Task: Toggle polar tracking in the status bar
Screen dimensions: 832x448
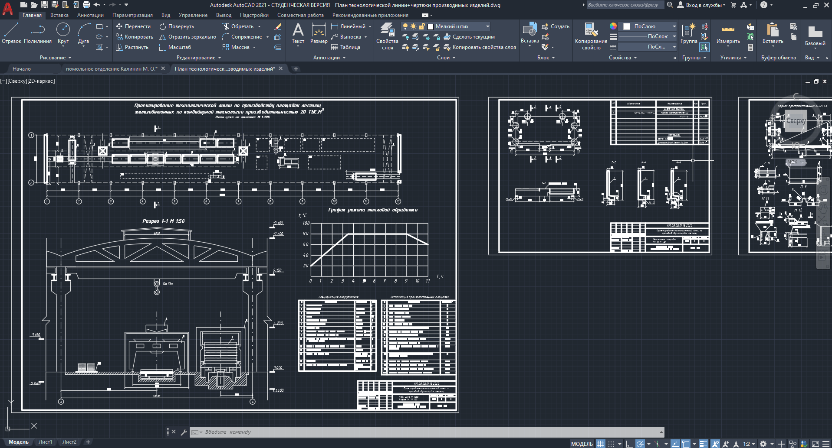Action: (640, 444)
